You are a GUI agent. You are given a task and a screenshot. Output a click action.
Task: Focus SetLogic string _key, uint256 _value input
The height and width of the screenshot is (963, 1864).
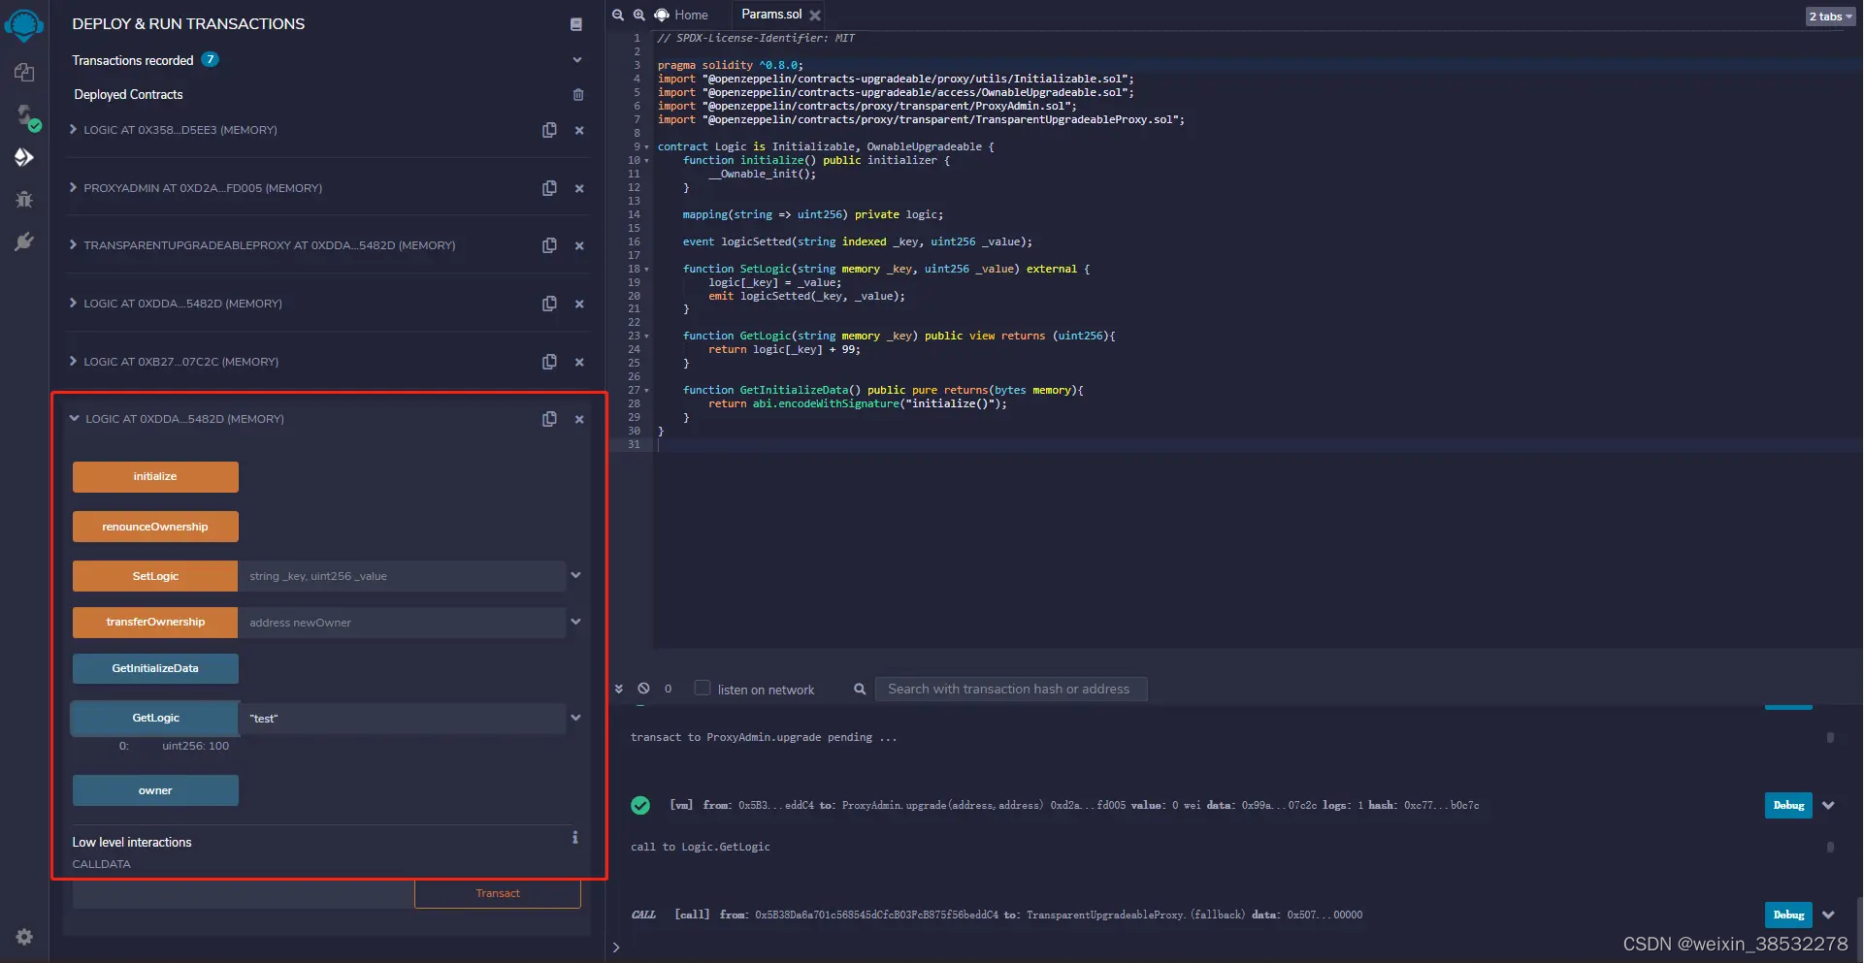[402, 576]
